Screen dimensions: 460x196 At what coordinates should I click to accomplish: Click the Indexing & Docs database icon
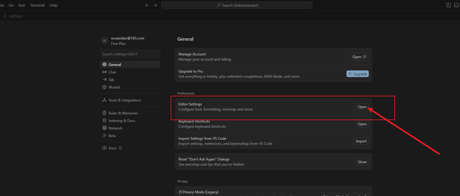(x=104, y=120)
